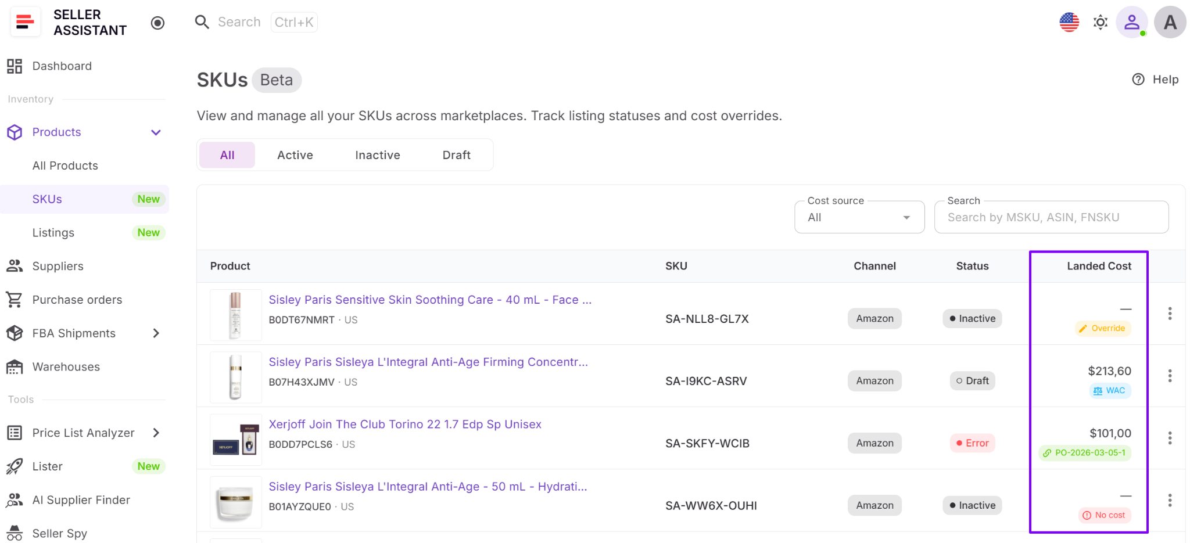
Task: Select the All tab
Action: tap(227, 155)
